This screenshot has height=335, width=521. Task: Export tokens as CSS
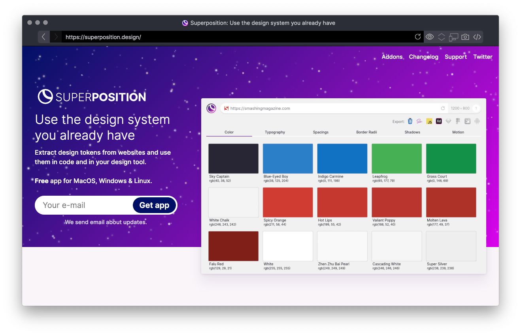point(410,121)
